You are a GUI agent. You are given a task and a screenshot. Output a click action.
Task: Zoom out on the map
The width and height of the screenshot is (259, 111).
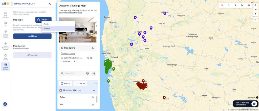coord(255,9)
